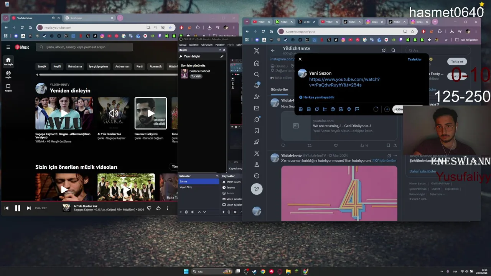This screenshot has height=276, width=491.
Task: Edit Yayın bilgisi with the pencil icon
Action: point(222,56)
